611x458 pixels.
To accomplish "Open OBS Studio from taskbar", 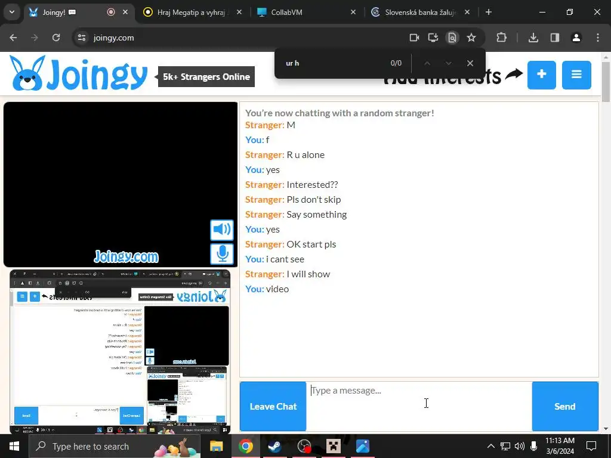I will tap(304, 446).
